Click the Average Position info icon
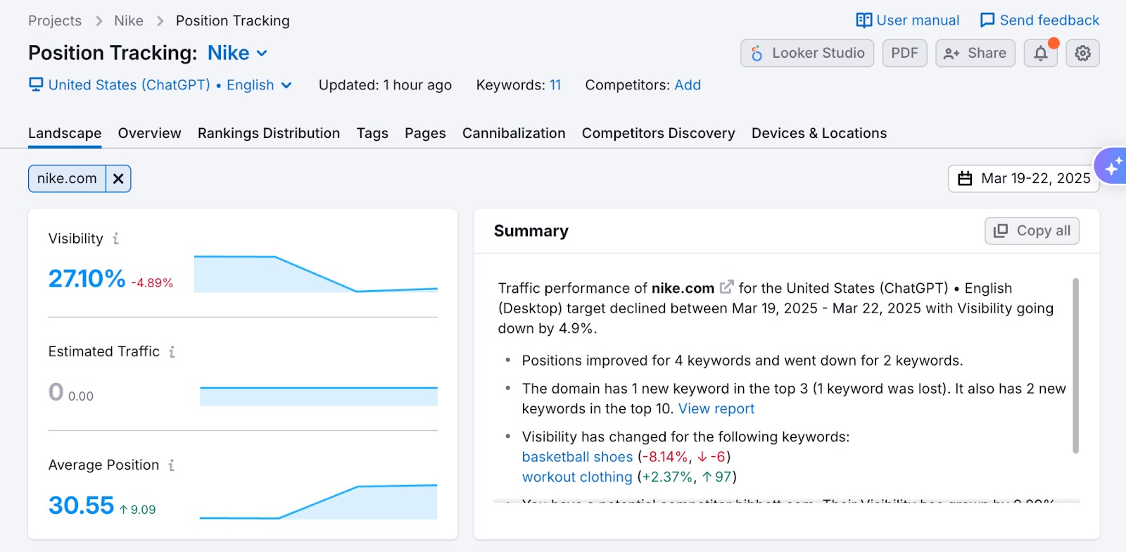 point(171,465)
